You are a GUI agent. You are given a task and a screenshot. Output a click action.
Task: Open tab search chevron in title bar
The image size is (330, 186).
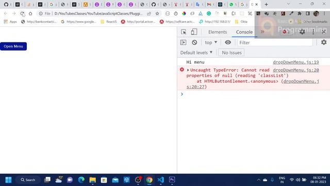288,4
